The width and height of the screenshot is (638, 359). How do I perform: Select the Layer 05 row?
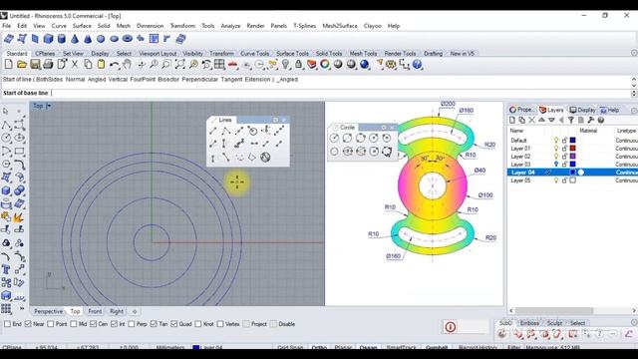click(572, 180)
